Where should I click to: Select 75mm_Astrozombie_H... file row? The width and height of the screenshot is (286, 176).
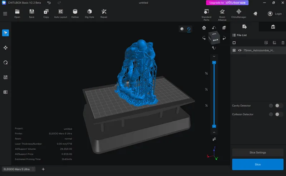click(x=258, y=50)
